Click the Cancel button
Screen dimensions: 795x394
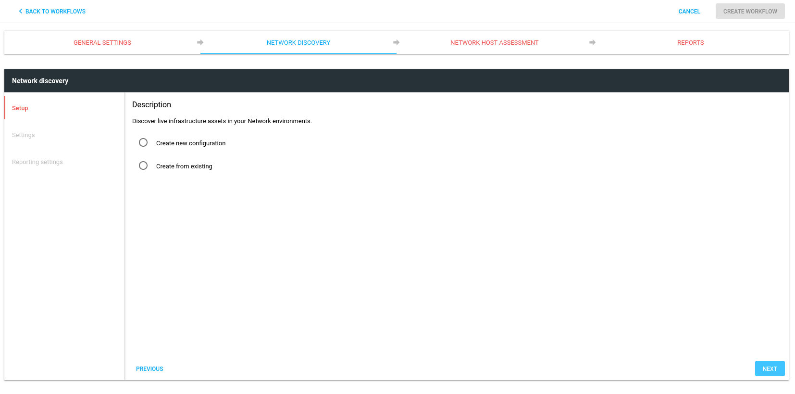click(x=689, y=12)
